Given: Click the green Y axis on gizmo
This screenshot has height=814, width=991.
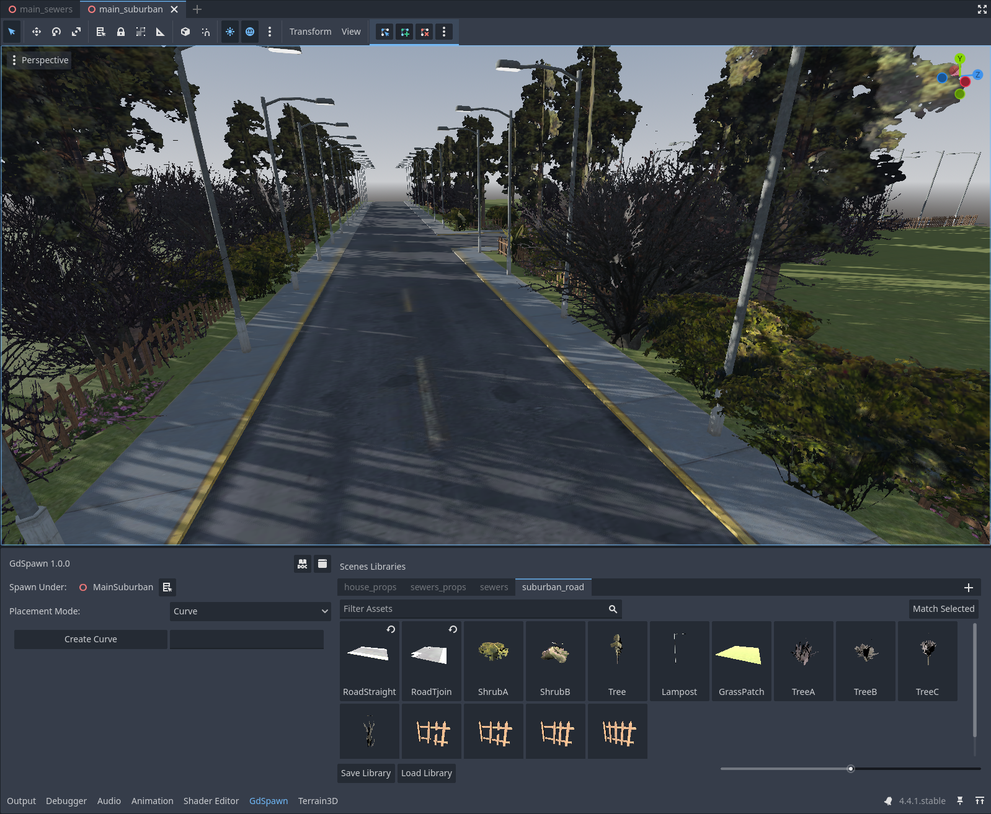Looking at the screenshot, I should coord(960,59).
